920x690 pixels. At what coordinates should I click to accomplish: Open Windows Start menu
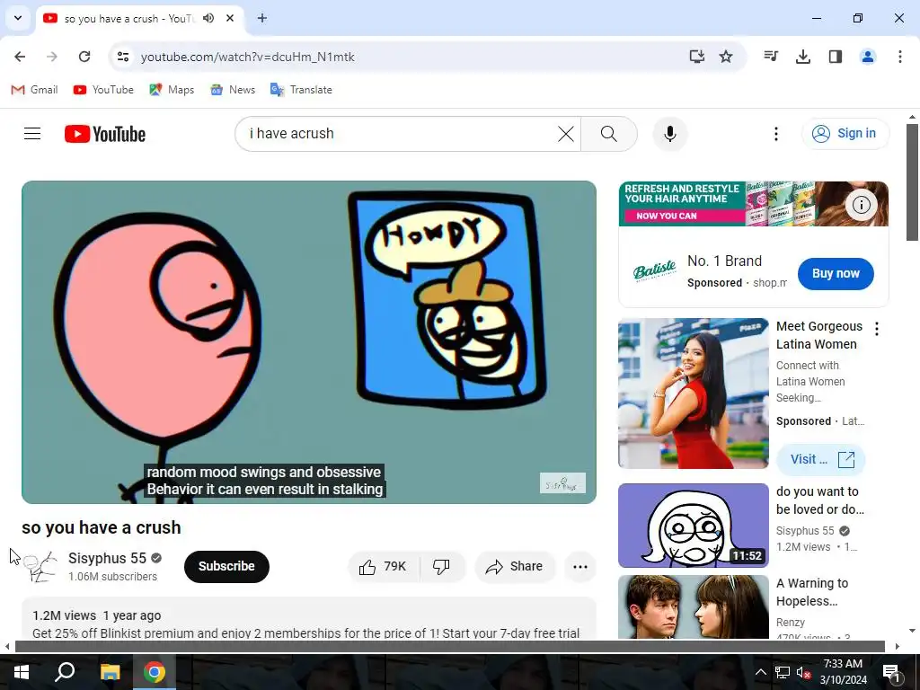click(22, 672)
